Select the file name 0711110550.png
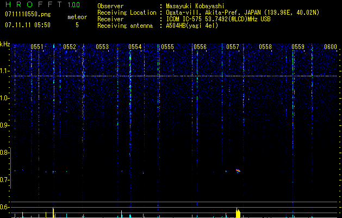 click(28, 14)
